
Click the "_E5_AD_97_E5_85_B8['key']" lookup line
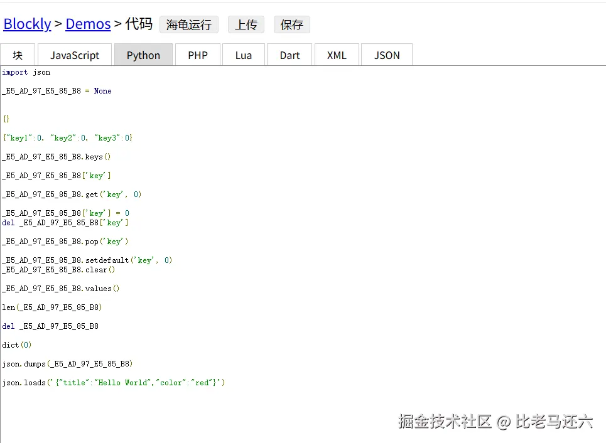coord(57,176)
